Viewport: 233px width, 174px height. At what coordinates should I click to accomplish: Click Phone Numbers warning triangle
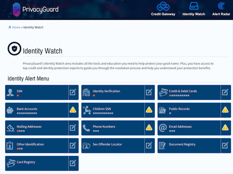149,128
